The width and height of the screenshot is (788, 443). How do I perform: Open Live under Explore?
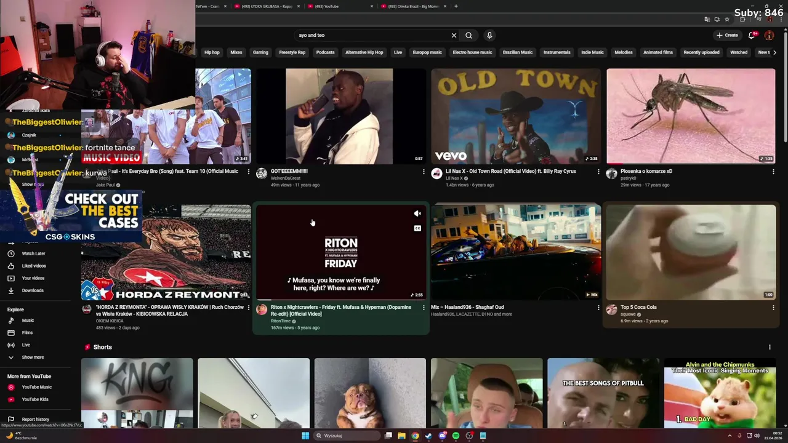click(26, 345)
